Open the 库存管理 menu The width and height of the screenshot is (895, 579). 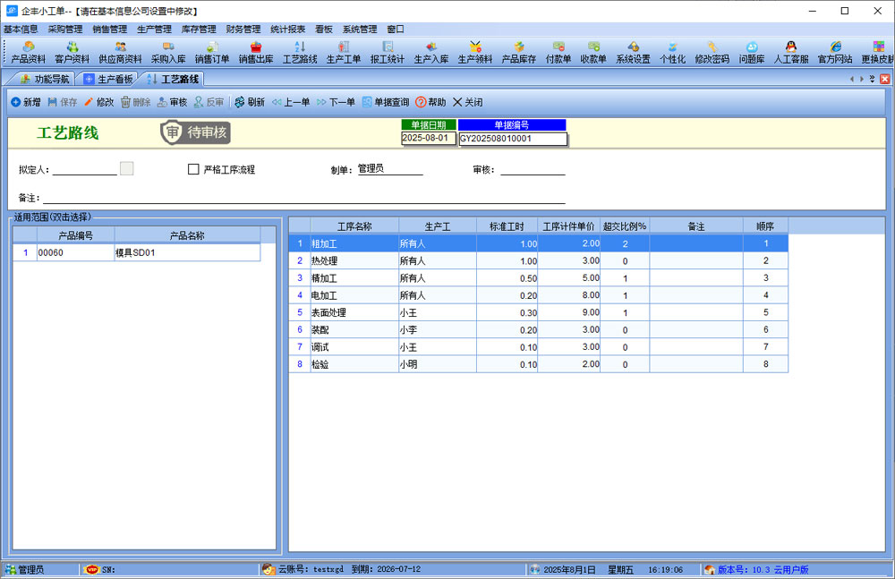pos(199,30)
